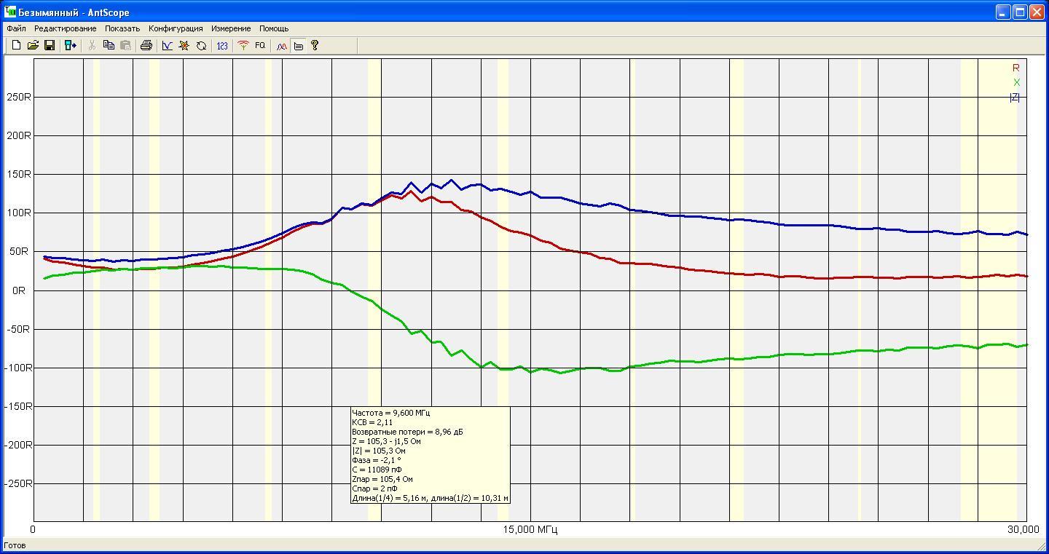Close the AntScope window
The width and height of the screenshot is (1049, 554).
tap(1037, 12)
